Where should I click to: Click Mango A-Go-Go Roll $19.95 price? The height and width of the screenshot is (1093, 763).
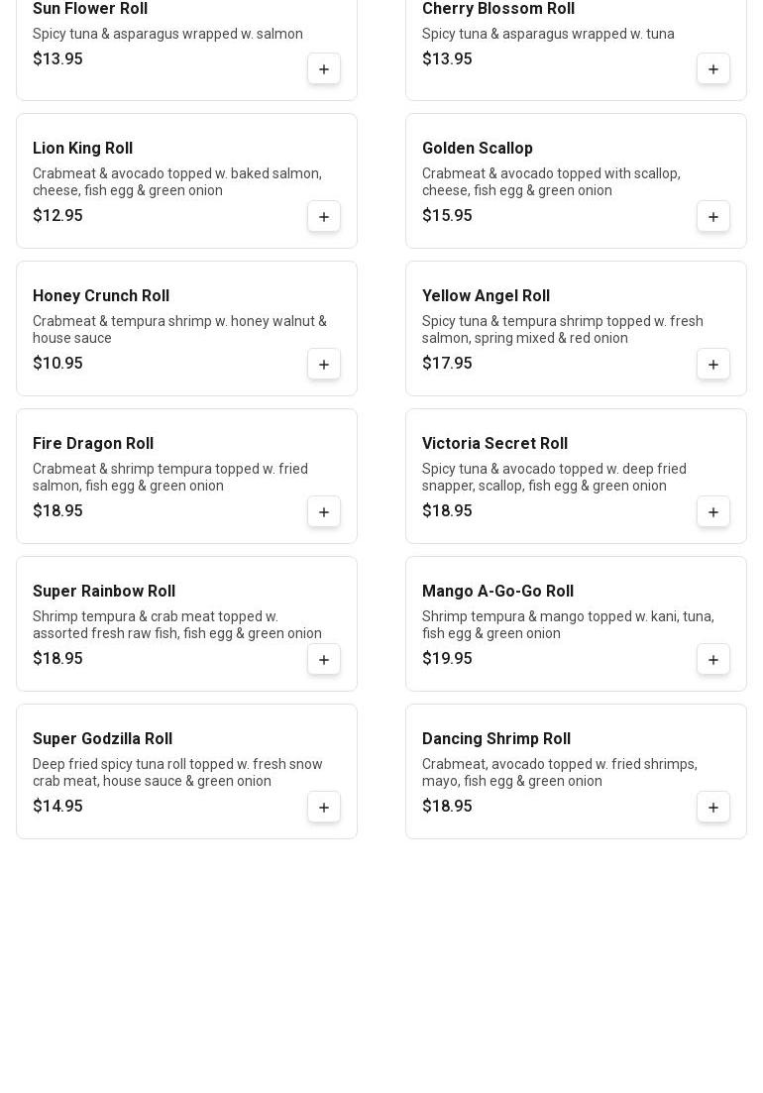pos(447,659)
